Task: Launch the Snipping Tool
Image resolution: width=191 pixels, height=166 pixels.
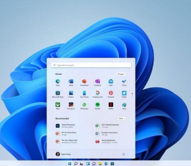Action: (x=98, y=94)
